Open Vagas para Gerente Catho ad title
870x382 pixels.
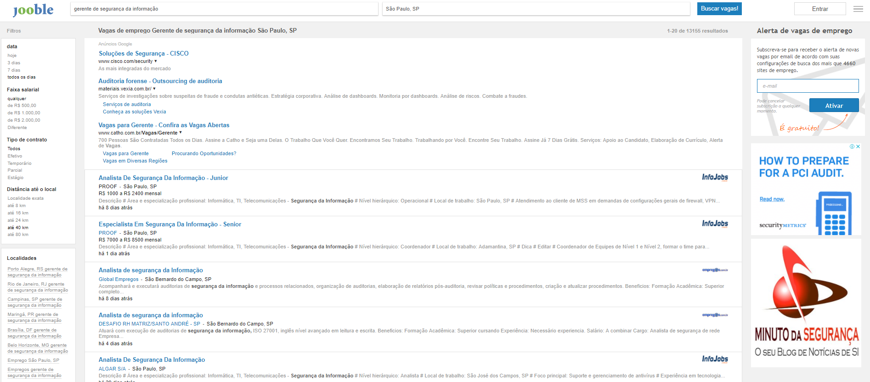164,125
